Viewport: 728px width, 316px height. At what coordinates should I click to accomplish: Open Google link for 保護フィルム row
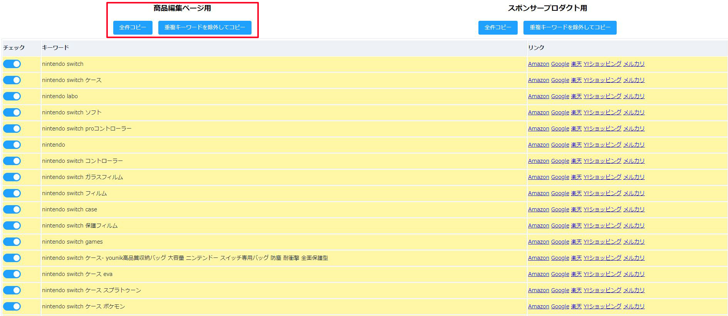click(560, 226)
